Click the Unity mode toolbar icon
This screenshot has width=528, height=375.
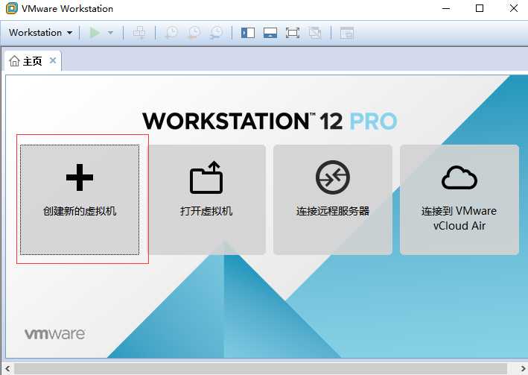click(315, 33)
